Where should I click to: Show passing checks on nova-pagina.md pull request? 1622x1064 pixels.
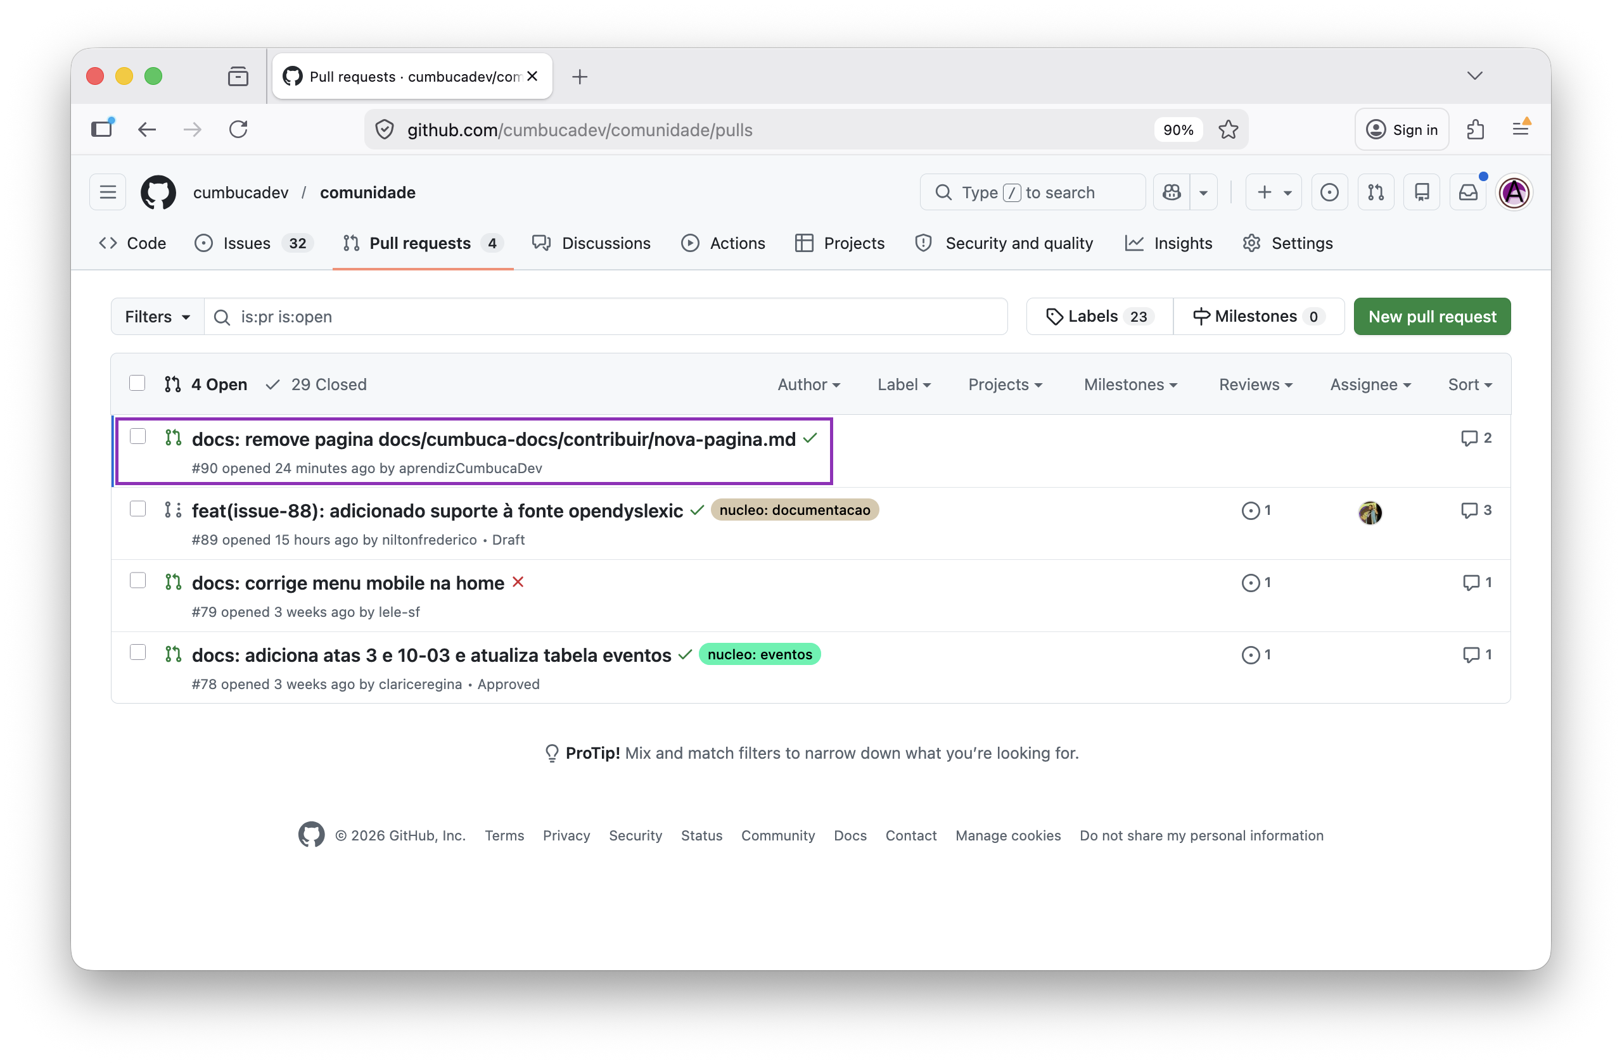(x=810, y=438)
